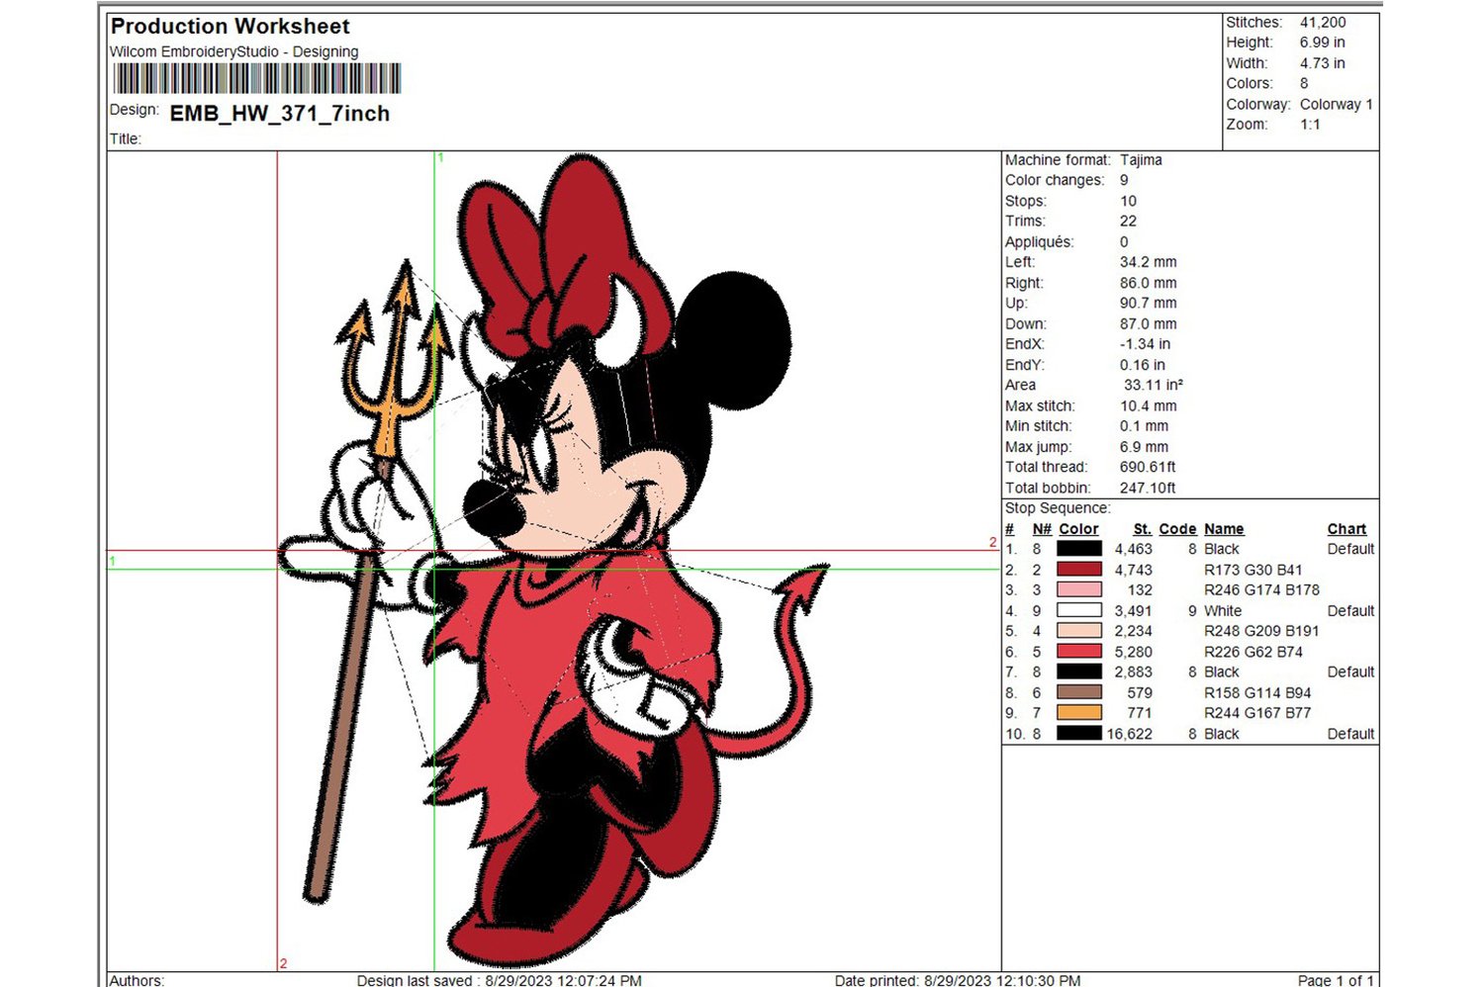Pick the pink R246 G174 B178 swatch

[1079, 589]
